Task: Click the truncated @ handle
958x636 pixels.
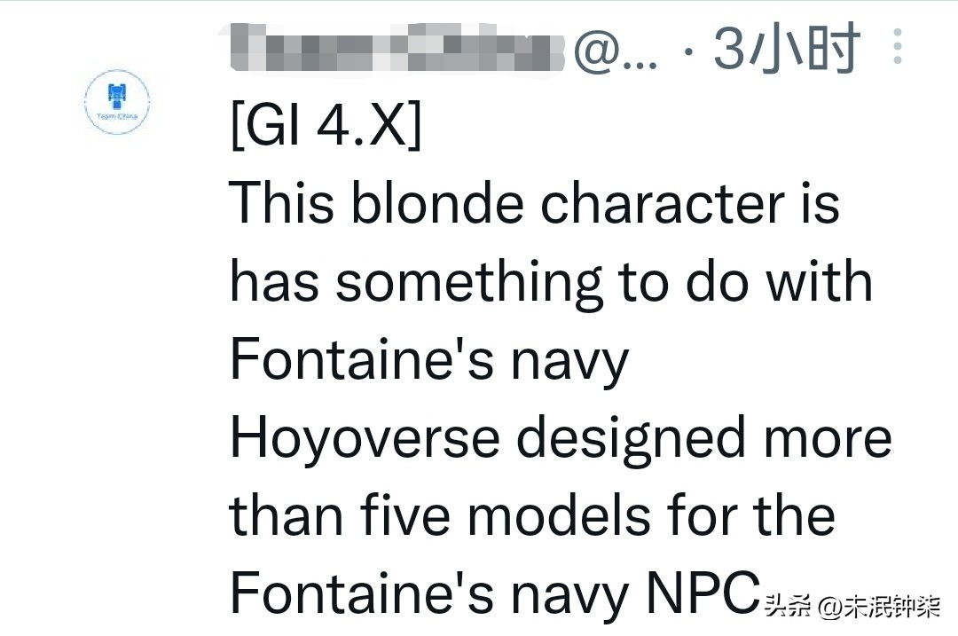Action: pyautogui.click(x=615, y=49)
